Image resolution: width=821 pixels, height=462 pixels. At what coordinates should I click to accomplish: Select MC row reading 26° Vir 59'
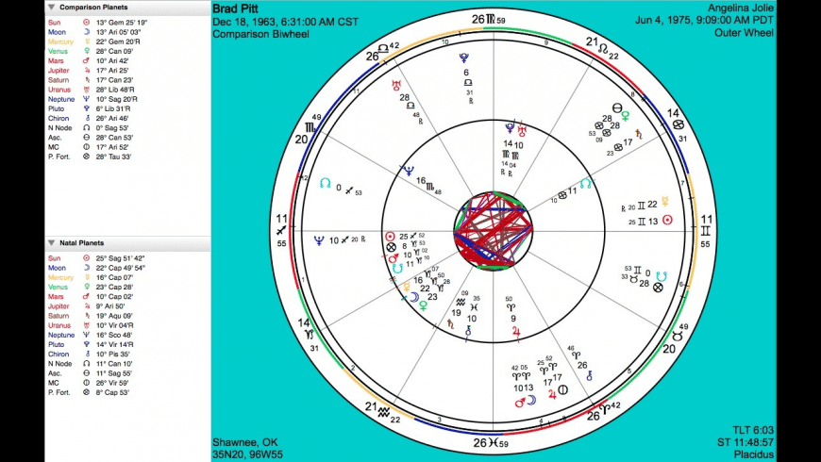click(x=90, y=383)
